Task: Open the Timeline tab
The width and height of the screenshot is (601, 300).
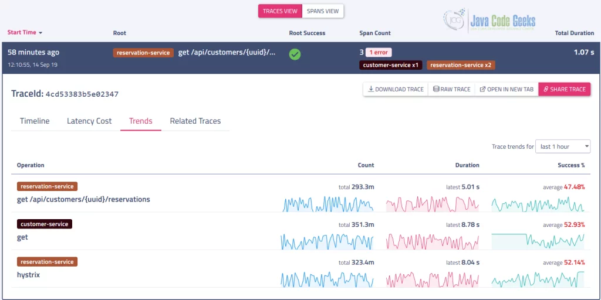Action: point(35,121)
